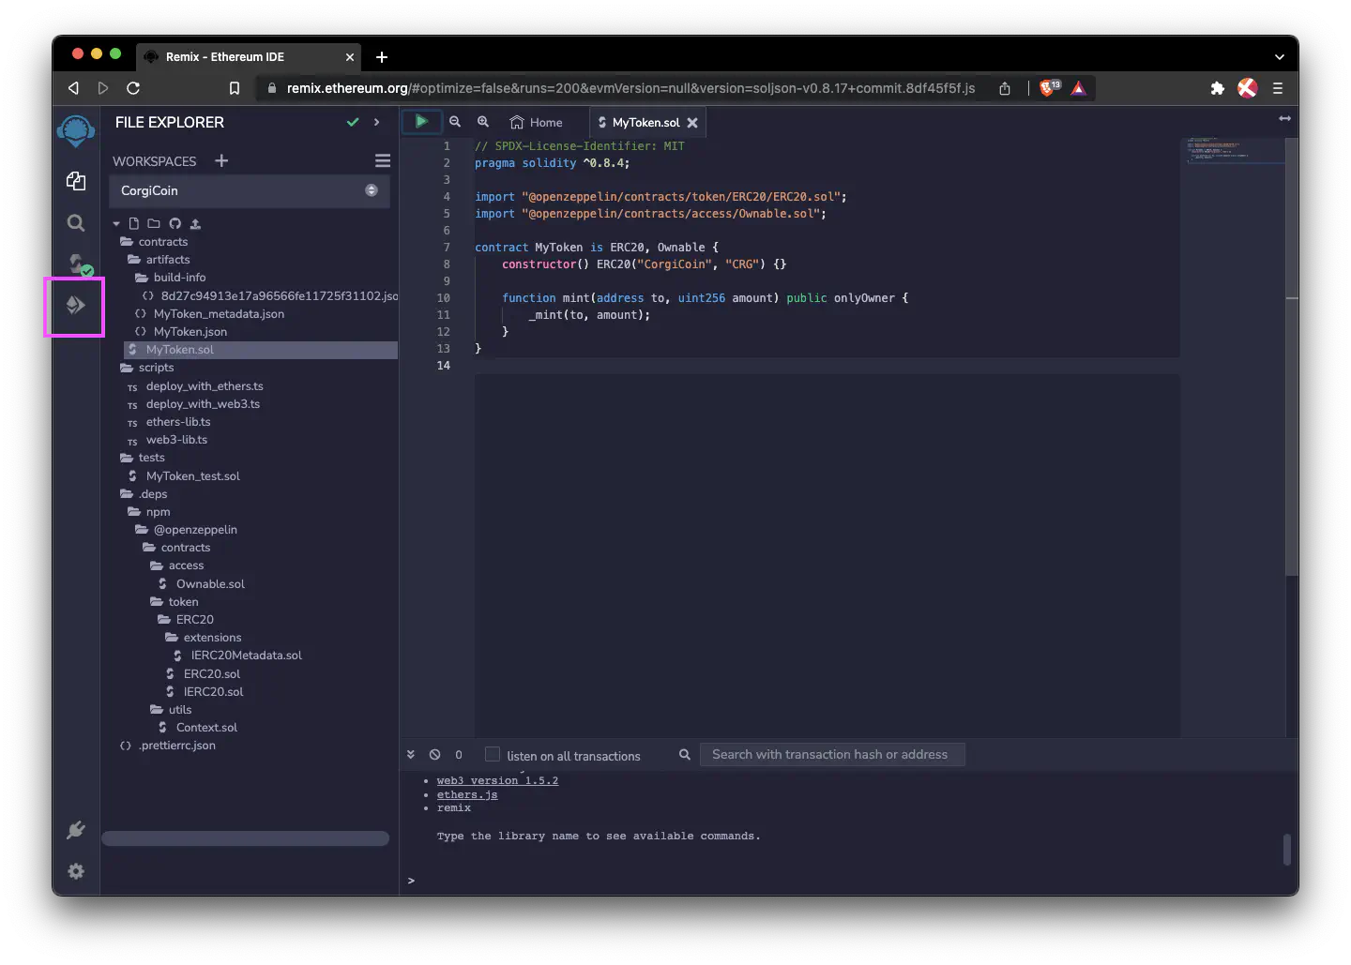Open the Remix home logo icon
This screenshot has height=965, width=1351.
tap(76, 131)
